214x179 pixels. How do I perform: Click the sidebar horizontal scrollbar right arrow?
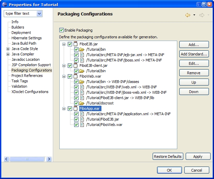pos(49,159)
